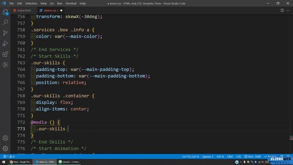Open the Run menu
Image resolution: width=293 pixels, height=165 pixels.
tap(60, 3)
